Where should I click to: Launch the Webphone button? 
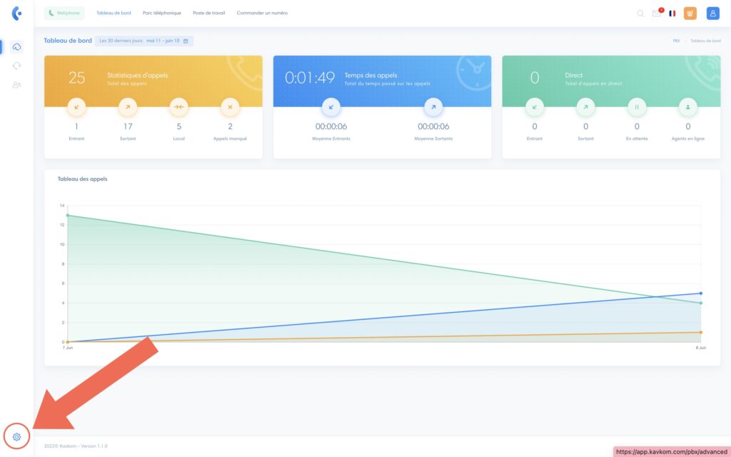click(64, 13)
